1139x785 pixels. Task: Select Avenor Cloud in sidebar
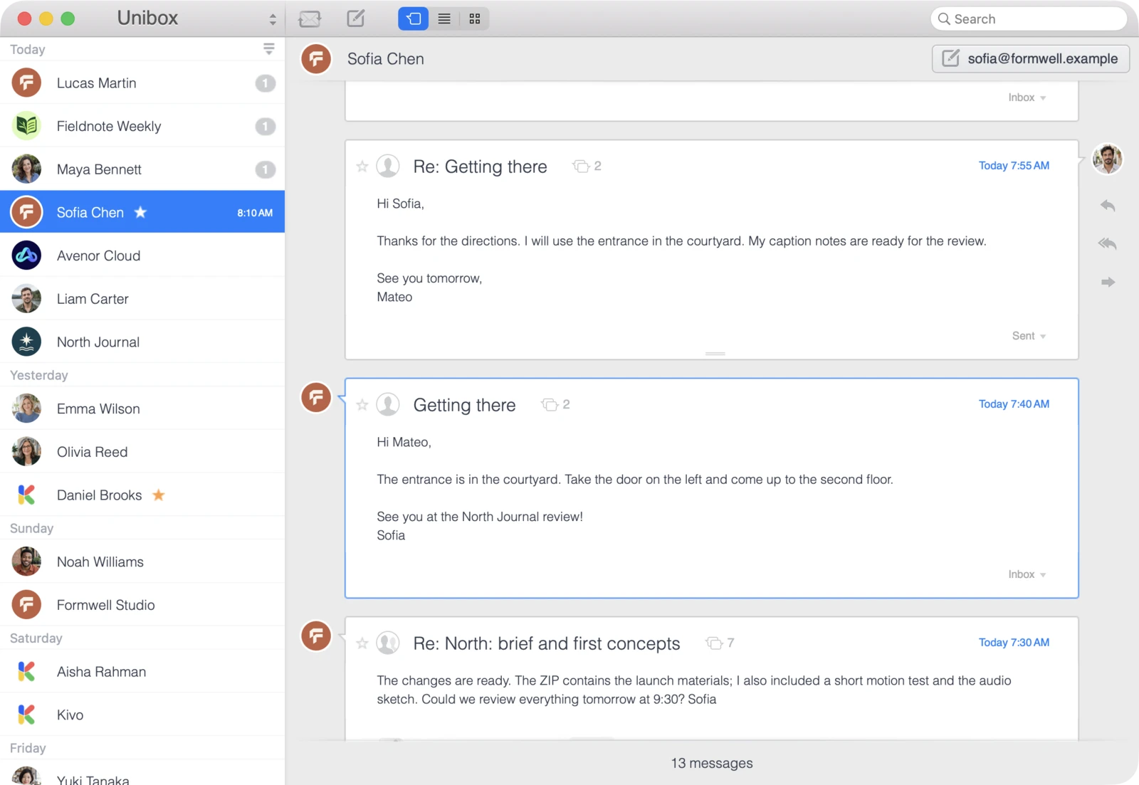coord(142,255)
